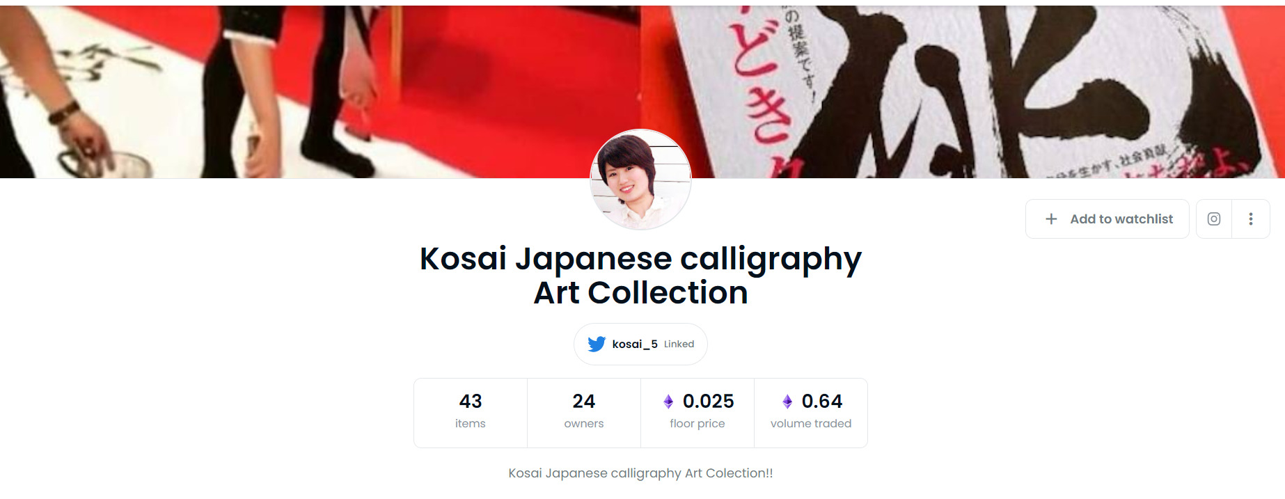Open the Instagram icon link
This screenshot has height=499, width=1285.
click(1214, 219)
